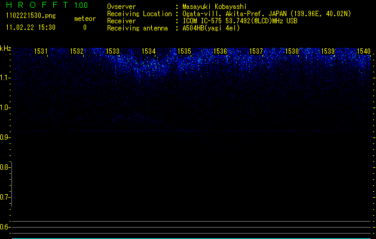Screen dimensions: 376x239
Task: Click the Receiver label
Action: point(121,21)
